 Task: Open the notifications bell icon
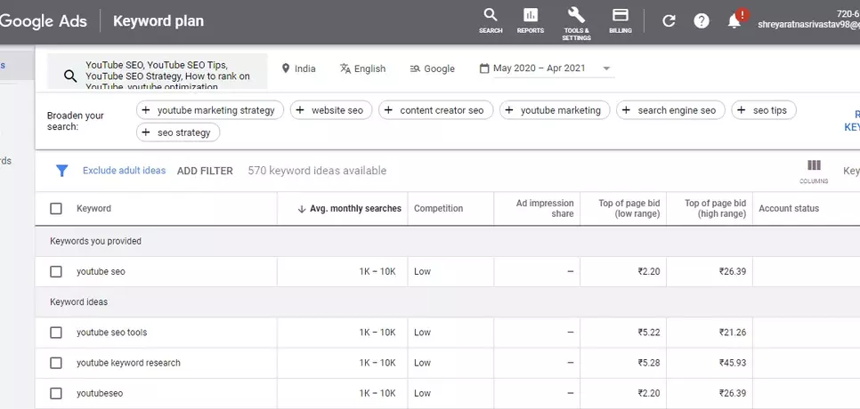click(x=734, y=20)
